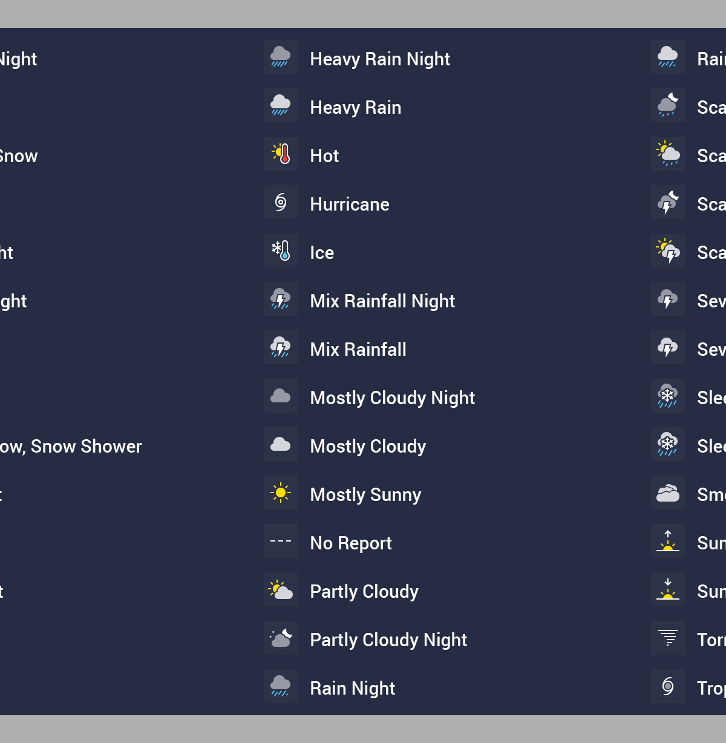The height and width of the screenshot is (743, 726).
Task: Click the Mix Rainfall Night icon
Action: pos(281,299)
